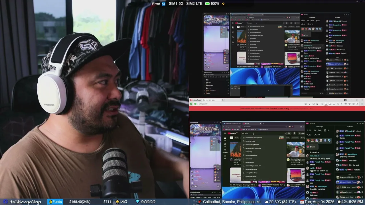Click 'HIRO sent Heart' gift row in upper preview

[x=338, y=93]
